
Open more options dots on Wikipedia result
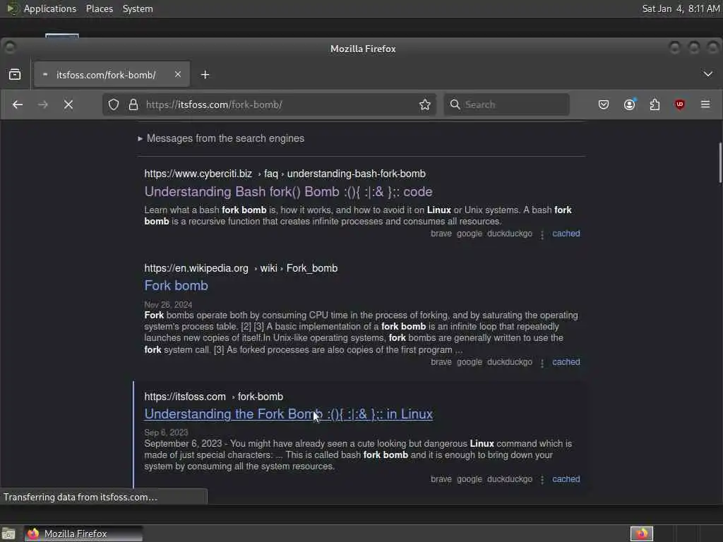pyautogui.click(x=542, y=363)
